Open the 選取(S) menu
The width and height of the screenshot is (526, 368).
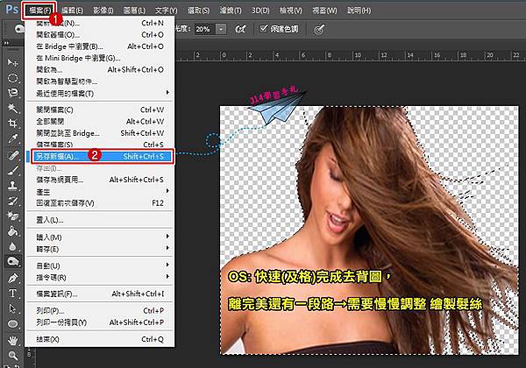(x=198, y=11)
